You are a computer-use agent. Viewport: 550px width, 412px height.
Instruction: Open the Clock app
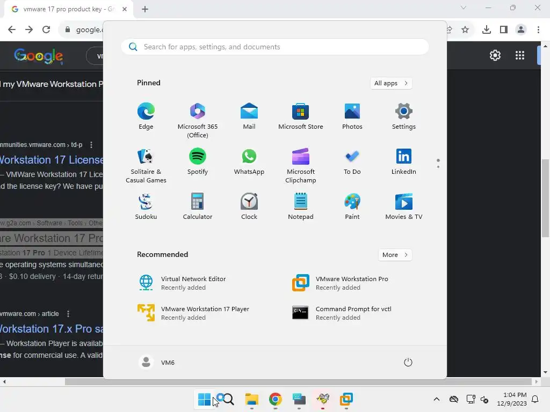click(249, 207)
